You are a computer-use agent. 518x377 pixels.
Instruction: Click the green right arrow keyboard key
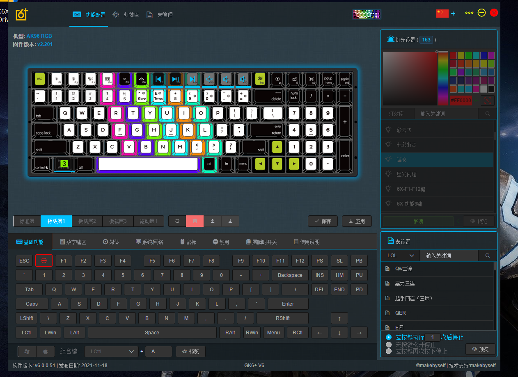pyautogui.click(x=294, y=164)
